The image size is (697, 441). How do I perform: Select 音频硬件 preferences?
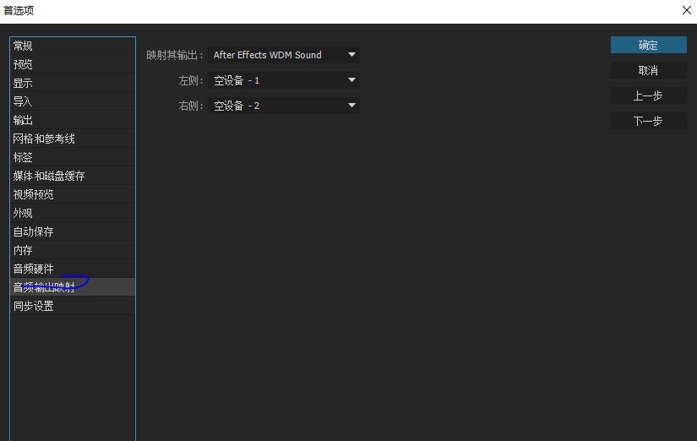click(x=73, y=269)
